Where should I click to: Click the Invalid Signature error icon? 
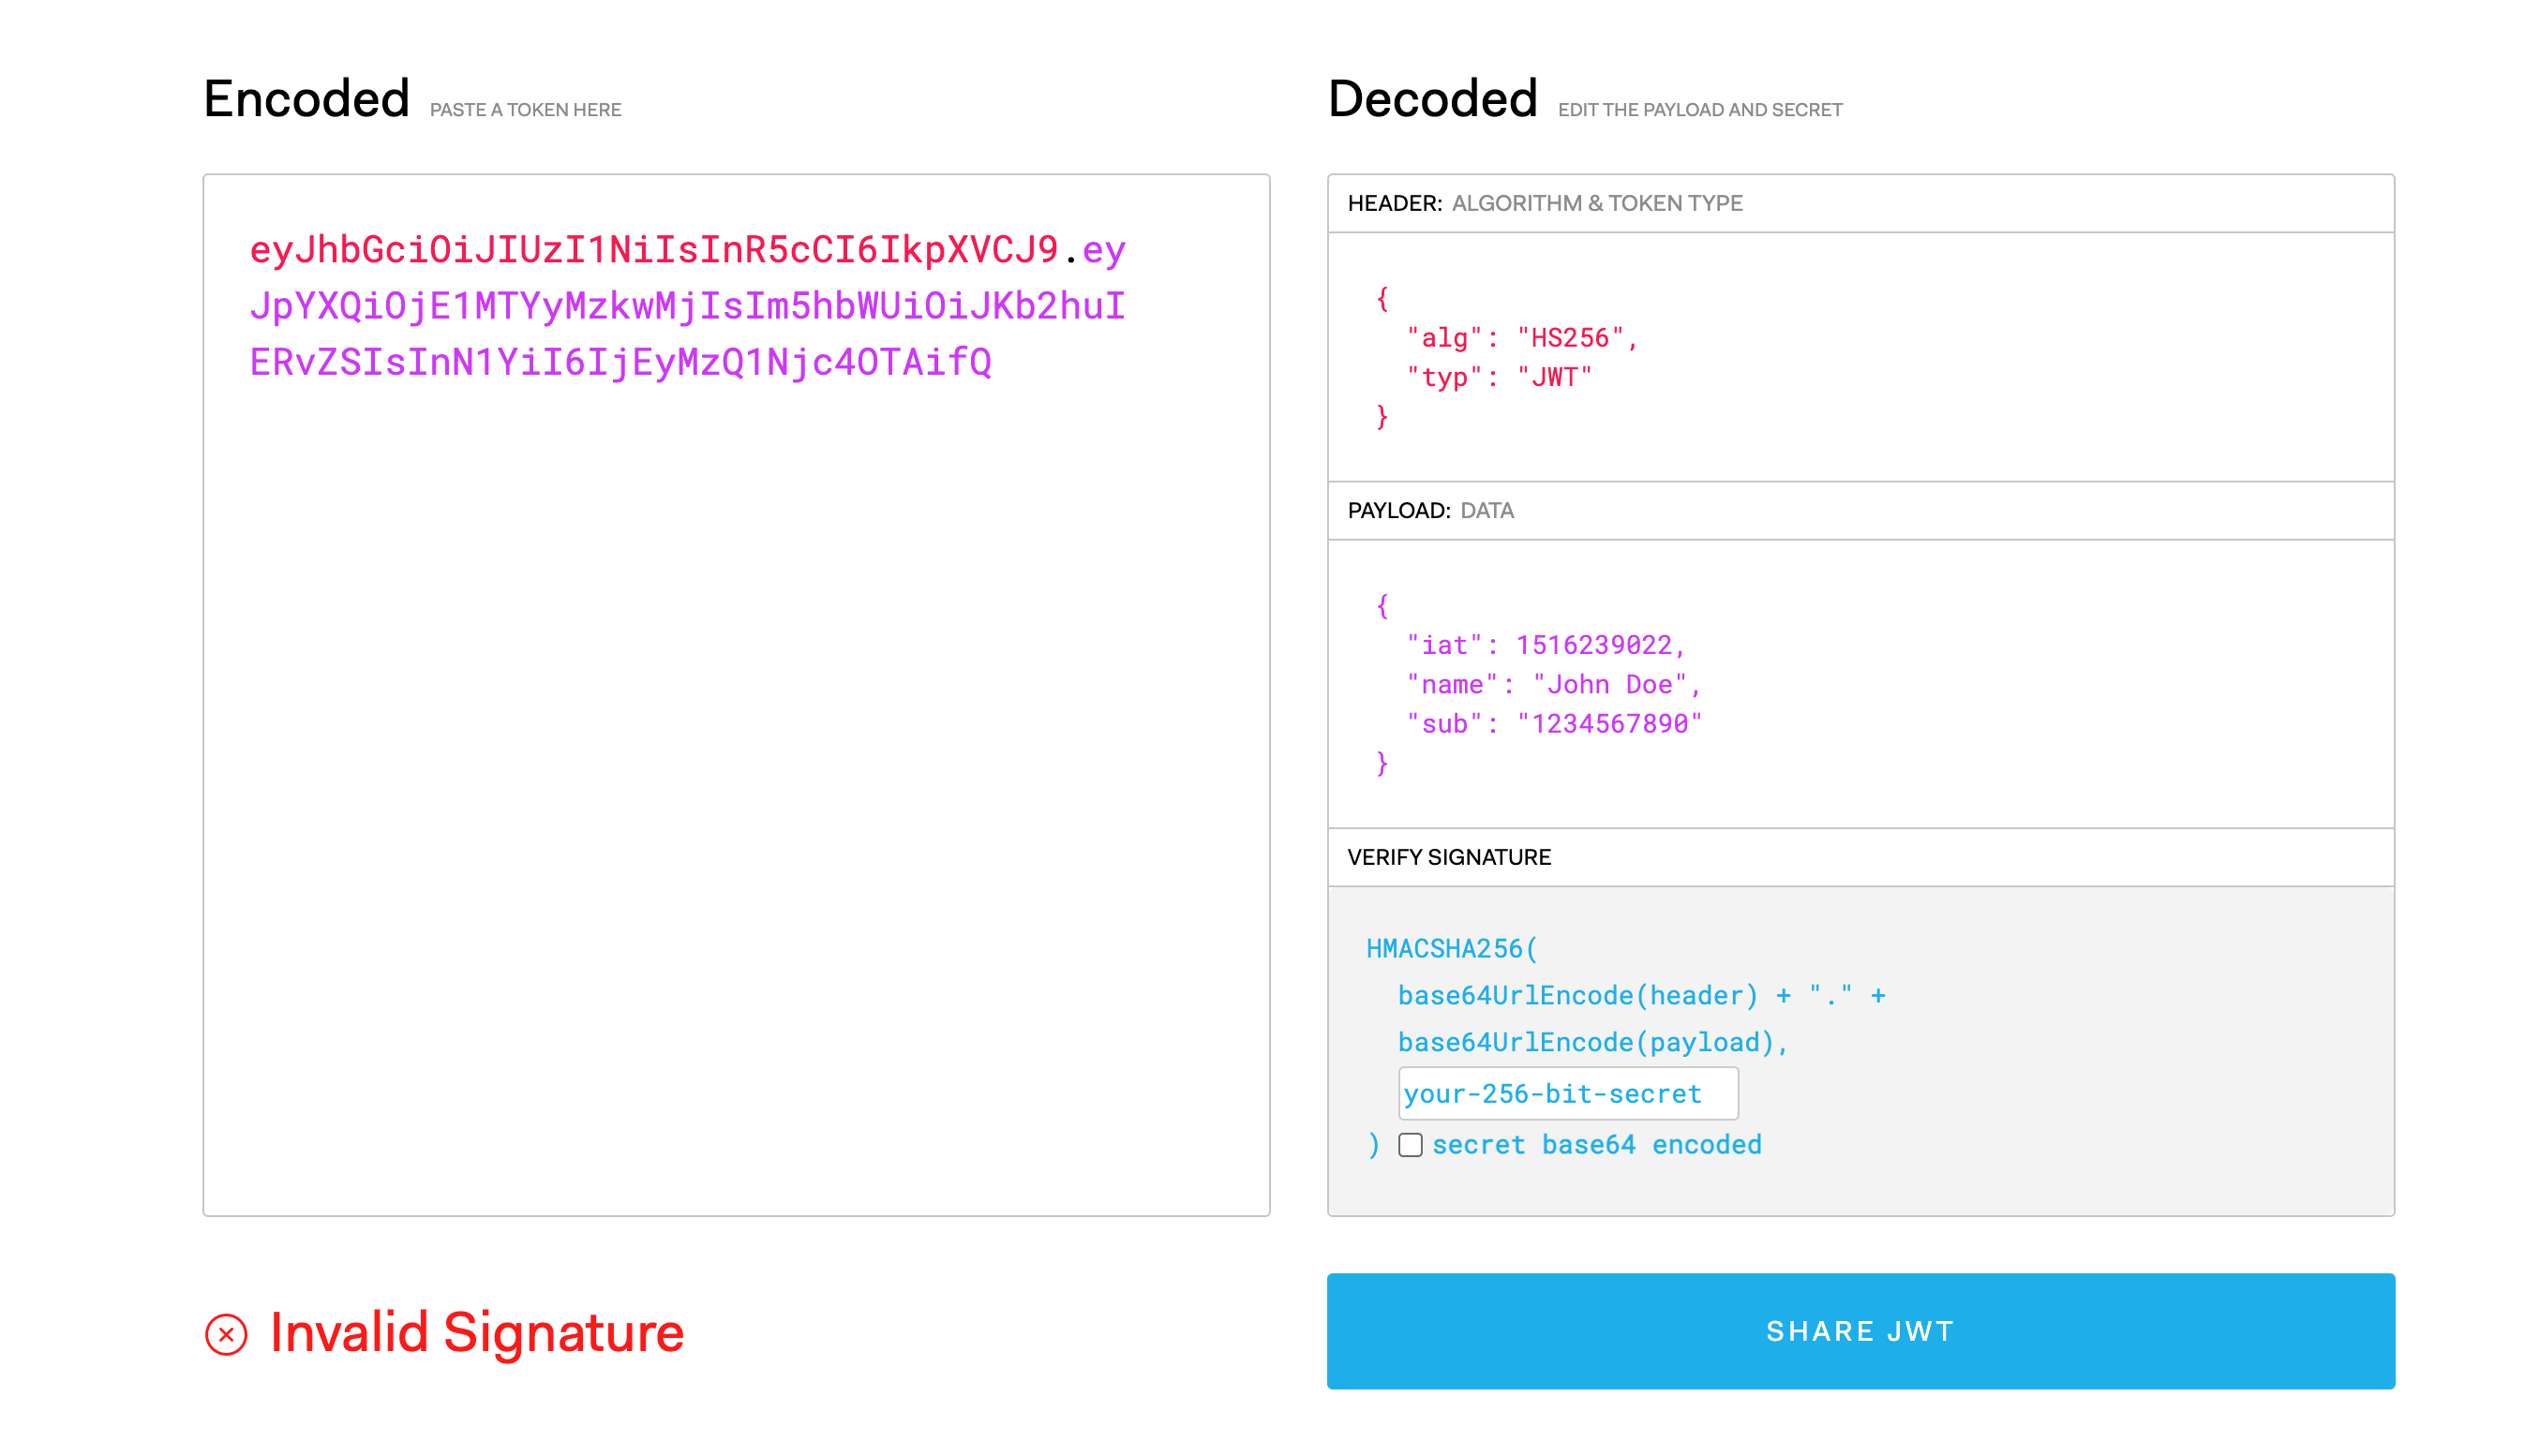pos(226,1334)
